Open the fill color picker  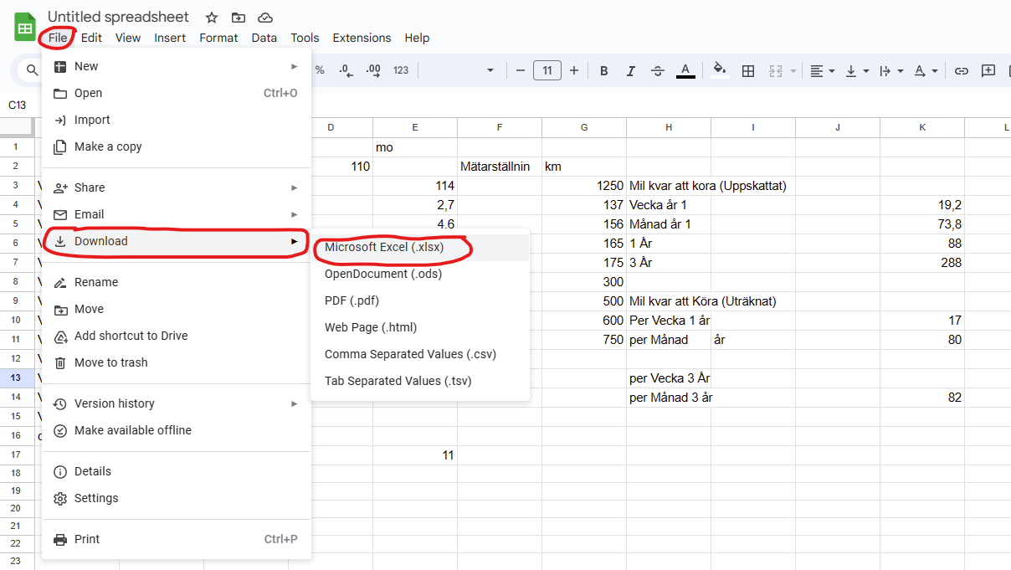(x=719, y=70)
